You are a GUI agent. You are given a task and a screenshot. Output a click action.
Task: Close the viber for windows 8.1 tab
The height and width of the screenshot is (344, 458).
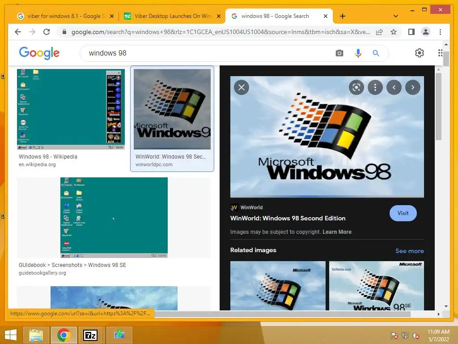point(111,16)
